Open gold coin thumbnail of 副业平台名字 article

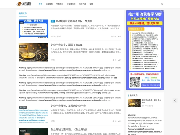click(x=33, y=52)
